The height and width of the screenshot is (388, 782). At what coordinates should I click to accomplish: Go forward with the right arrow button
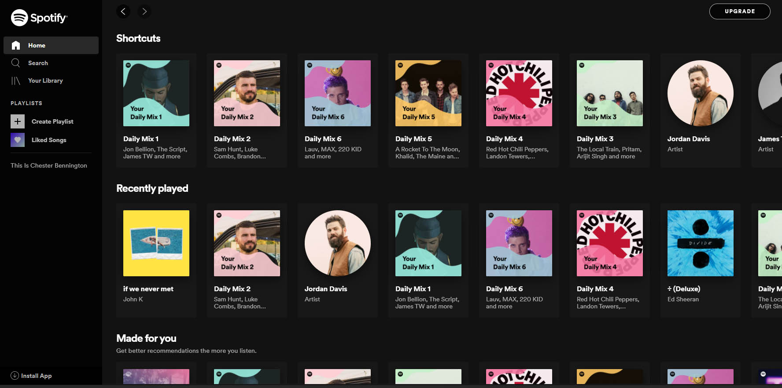click(x=144, y=11)
